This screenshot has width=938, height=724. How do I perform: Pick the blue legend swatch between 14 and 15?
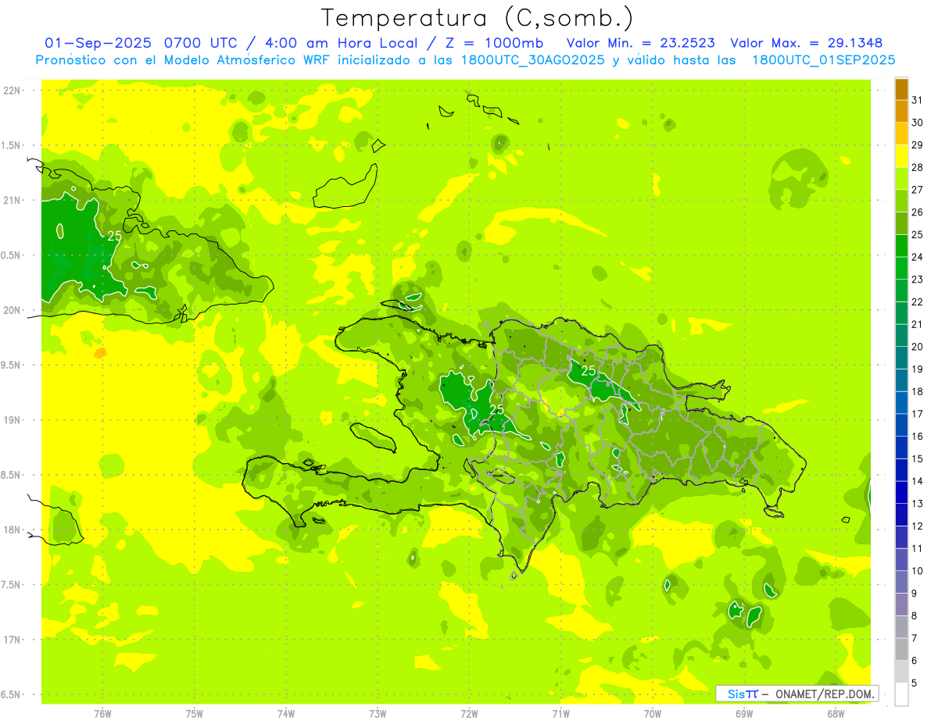click(901, 470)
